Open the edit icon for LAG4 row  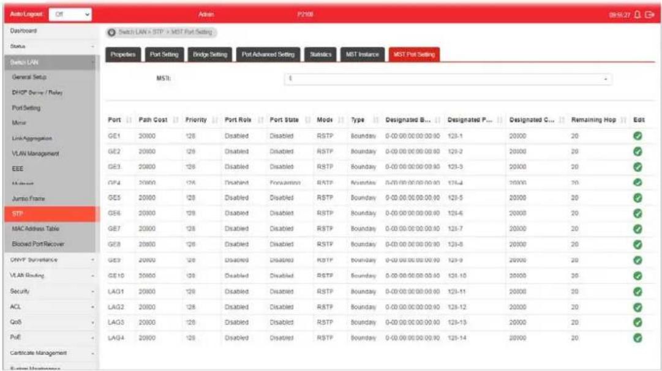pyautogui.click(x=638, y=338)
